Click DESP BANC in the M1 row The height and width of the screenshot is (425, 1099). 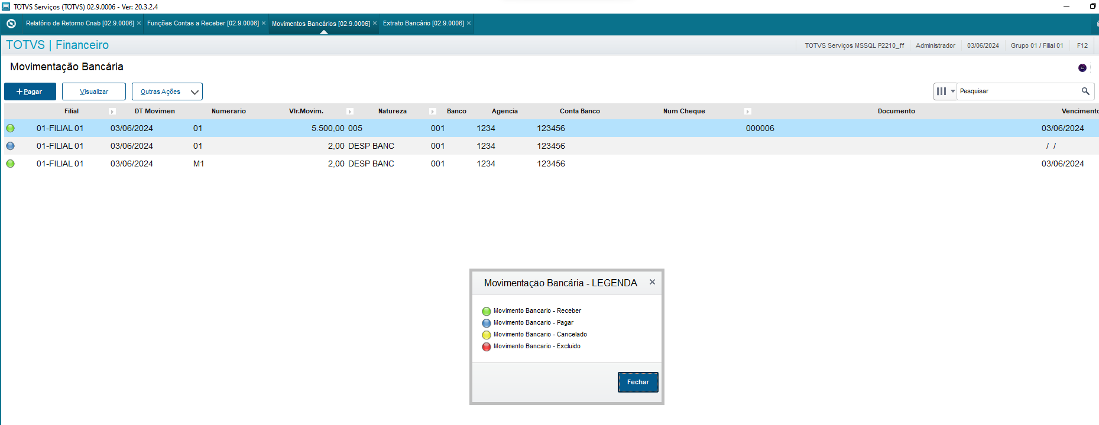[x=371, y=164]
